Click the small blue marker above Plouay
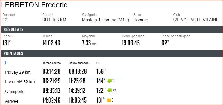 [5, 63]
